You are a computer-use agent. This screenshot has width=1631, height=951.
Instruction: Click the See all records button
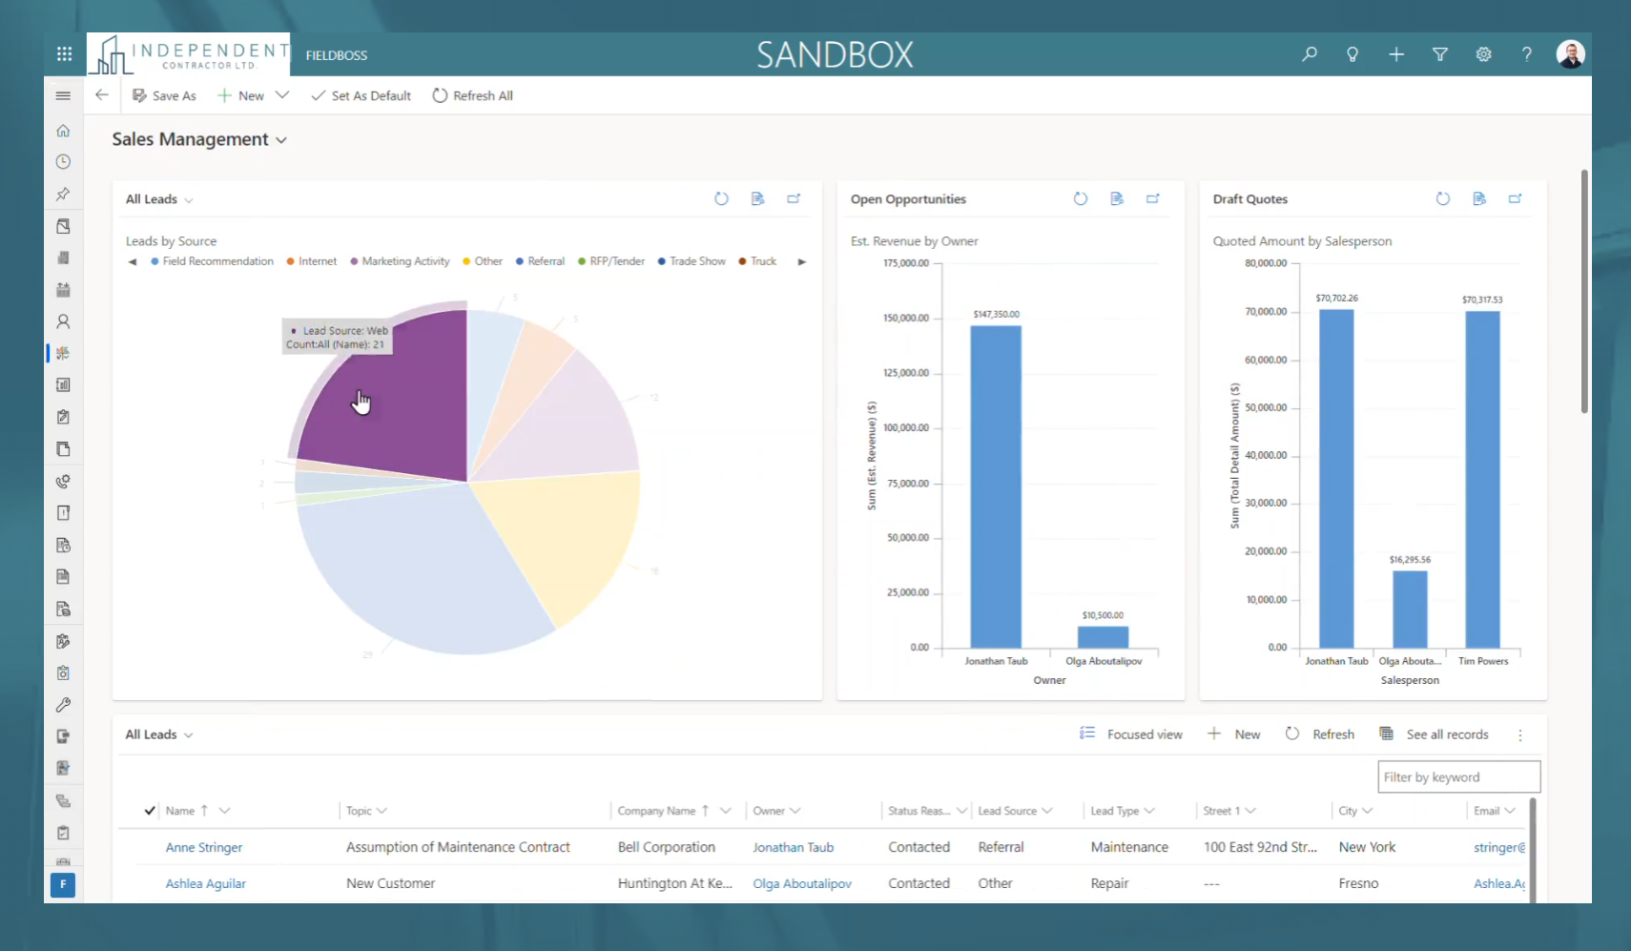tap(1435, 734)
